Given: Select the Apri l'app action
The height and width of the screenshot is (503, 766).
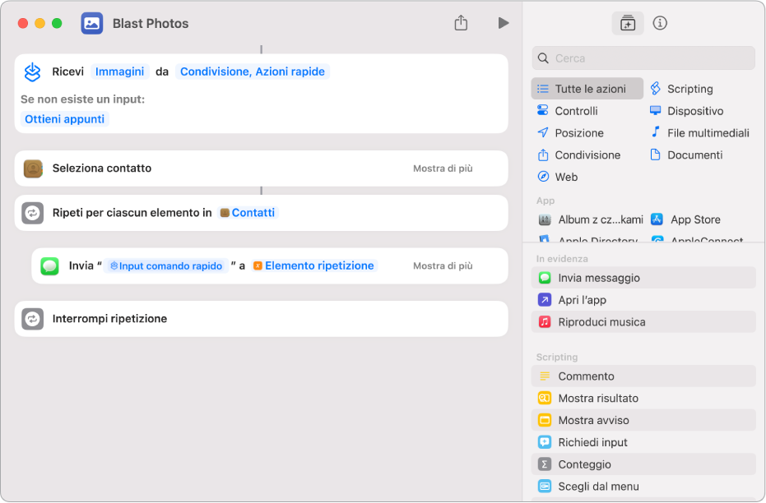Looking at the screenshot, I should pos(582,300).
